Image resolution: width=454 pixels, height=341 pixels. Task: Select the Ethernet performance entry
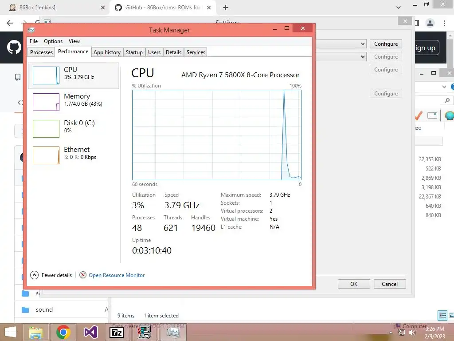(74, 155)
